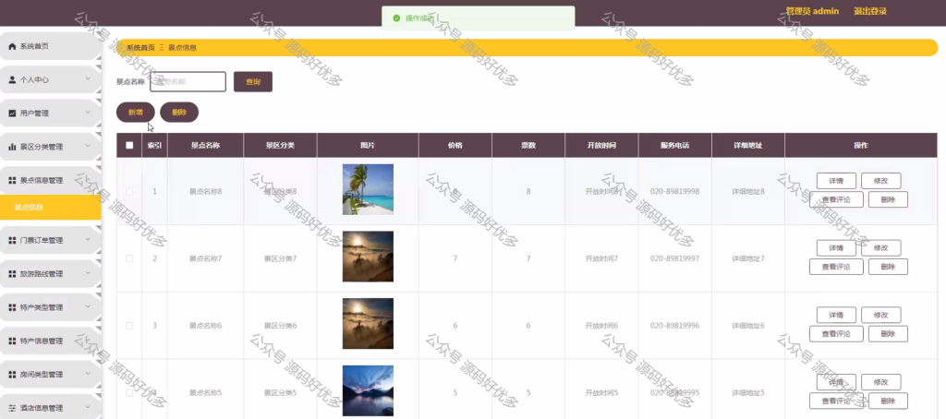This screenshot has height=419, width=946.
Task: Click the home icon beside 系统首页
Action: 12,46
